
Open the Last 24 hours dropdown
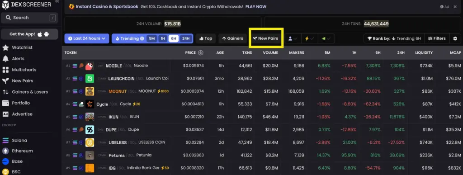(x=87, y=38)
